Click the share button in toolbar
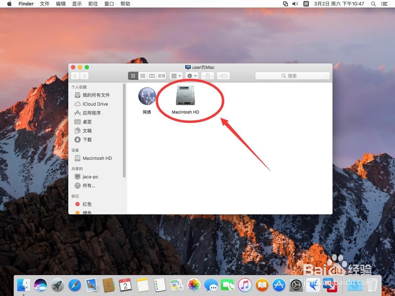The width and height of the screenshot is (395, 296). click(208, 76)
